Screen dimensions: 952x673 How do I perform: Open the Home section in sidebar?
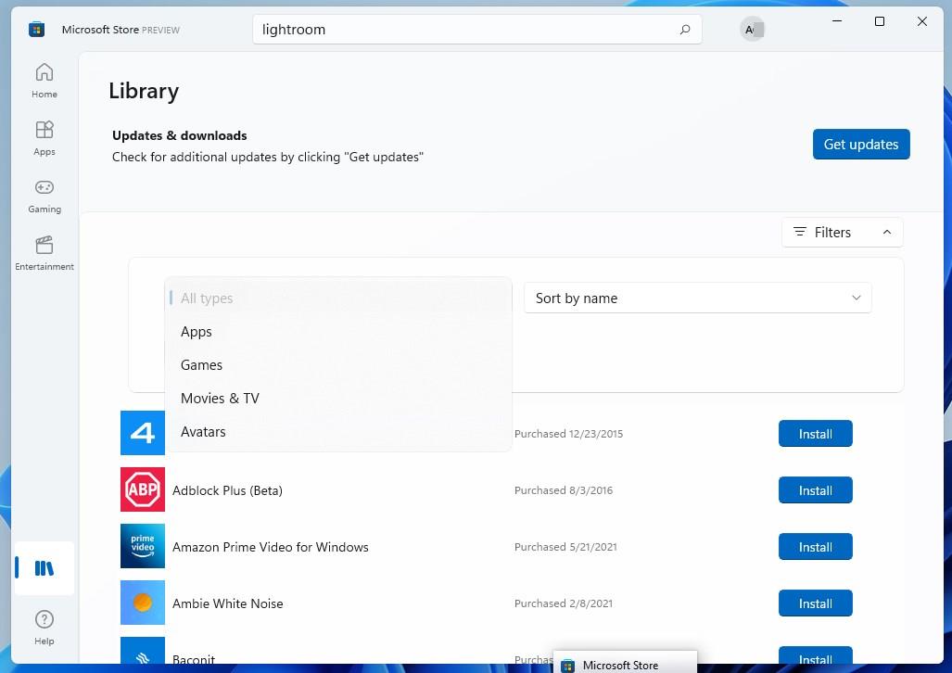pos(44,81)
